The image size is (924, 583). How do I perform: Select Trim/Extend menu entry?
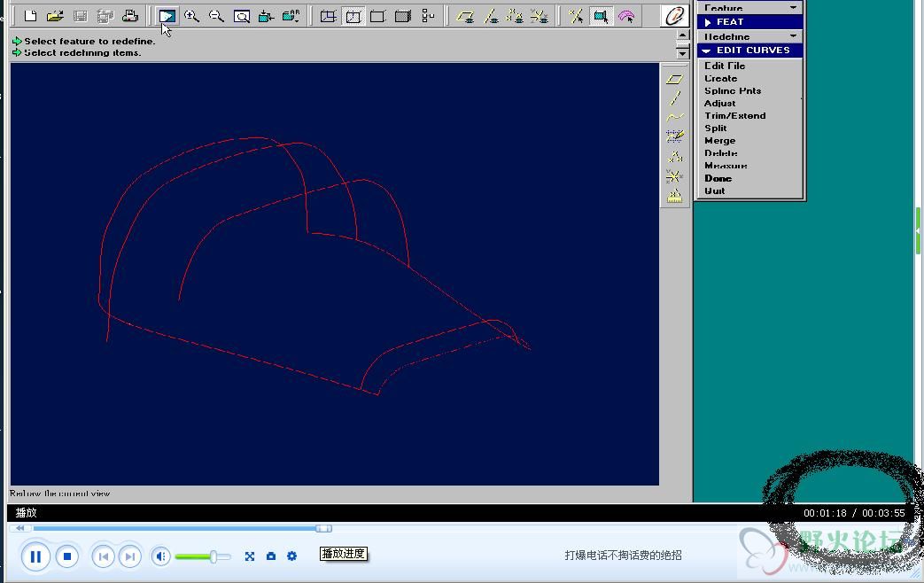click(x=734, y=115)
